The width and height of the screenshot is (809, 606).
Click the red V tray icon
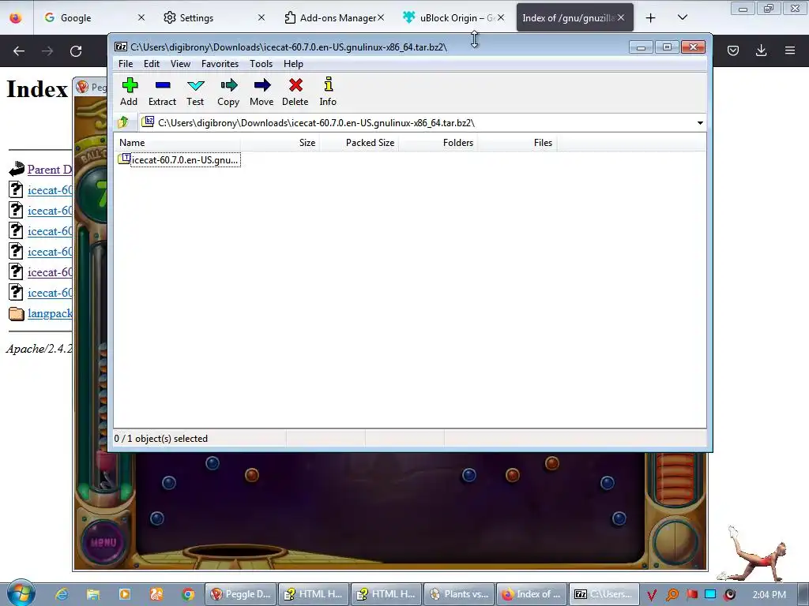(x=652, y=595)
